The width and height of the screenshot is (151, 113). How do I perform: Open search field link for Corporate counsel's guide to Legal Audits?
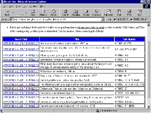[x=21, y=102]
